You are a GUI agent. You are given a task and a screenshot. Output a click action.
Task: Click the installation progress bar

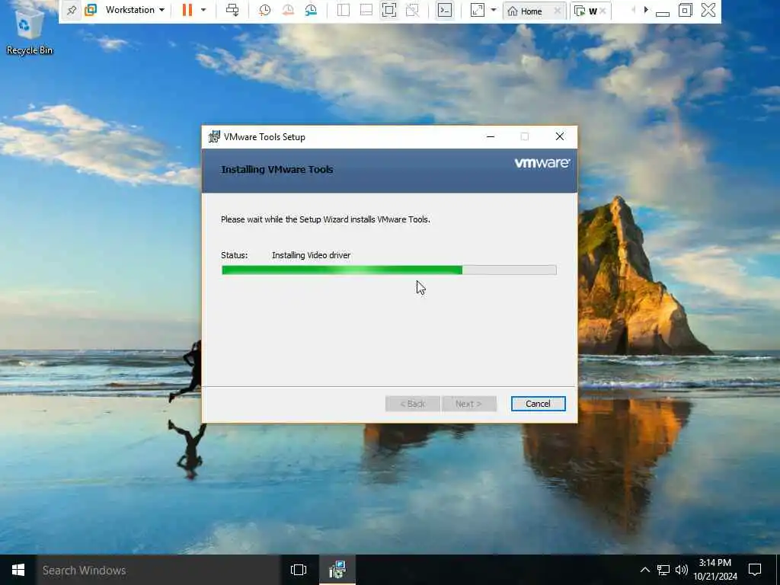click(389, 270)
